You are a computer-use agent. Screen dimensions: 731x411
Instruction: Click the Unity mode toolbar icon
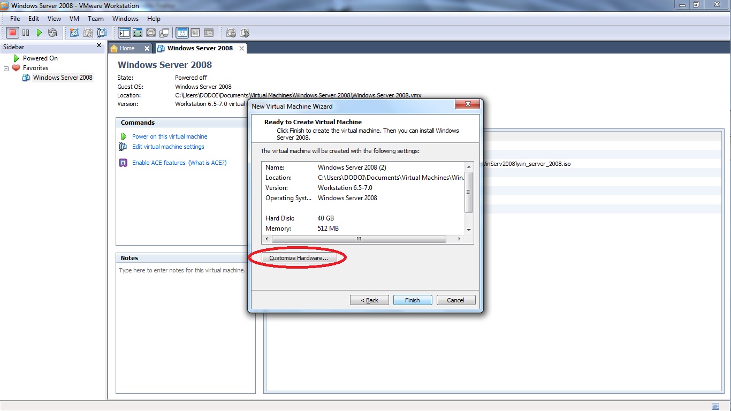click(x=164, y=33)
